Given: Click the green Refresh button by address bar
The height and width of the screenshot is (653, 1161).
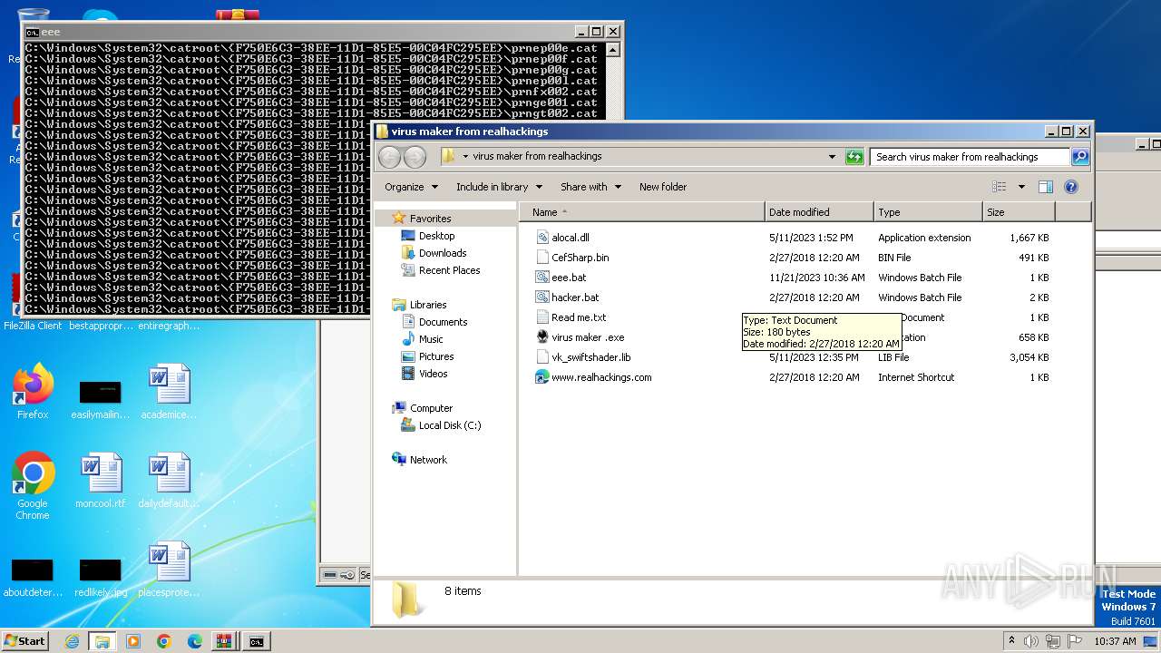Looking at the screenshot, I should click(x=854, y=157).
